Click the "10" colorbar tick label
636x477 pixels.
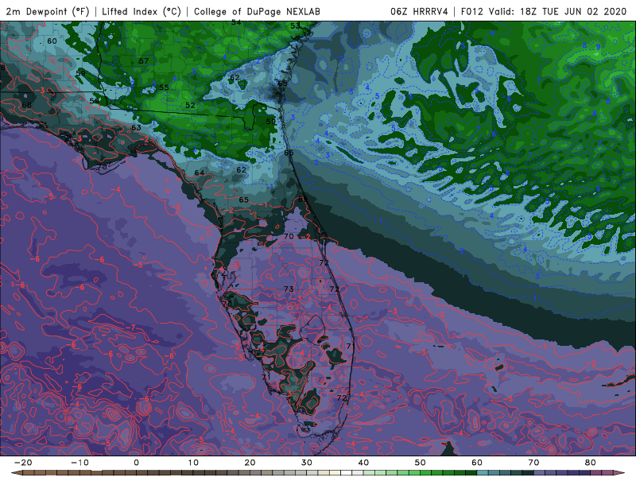(193, 463)
